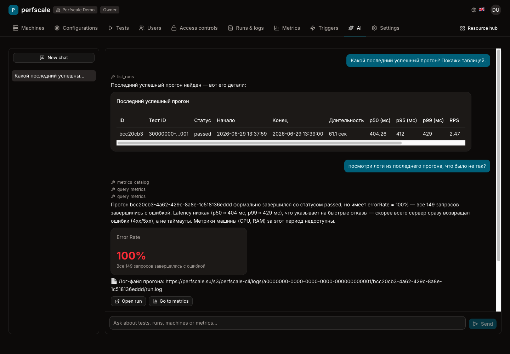
Task: Click the Owner role badge
Action: pyautogui.click(x=110, y=10)
